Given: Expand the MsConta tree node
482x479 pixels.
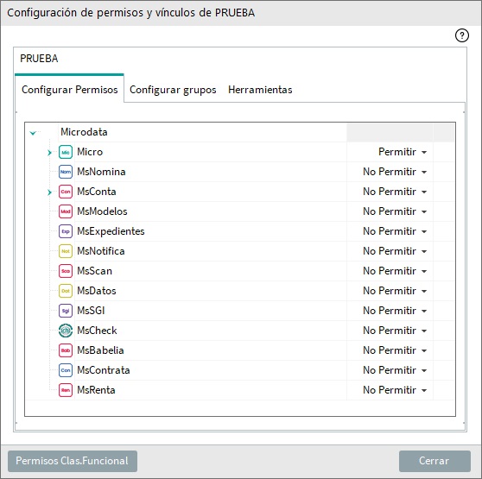Looking at the screenshot, I should pyautogui.click(x=49, y=192).
